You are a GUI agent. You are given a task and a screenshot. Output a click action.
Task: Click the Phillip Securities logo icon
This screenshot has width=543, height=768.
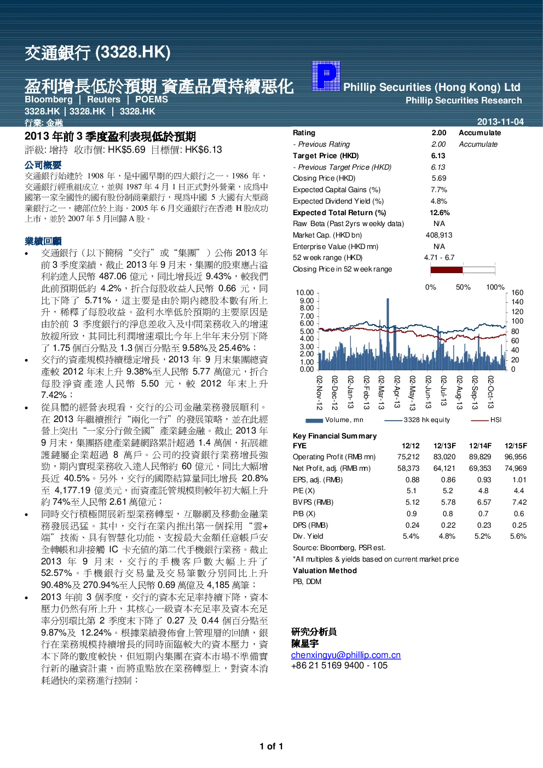pos(326,76)
